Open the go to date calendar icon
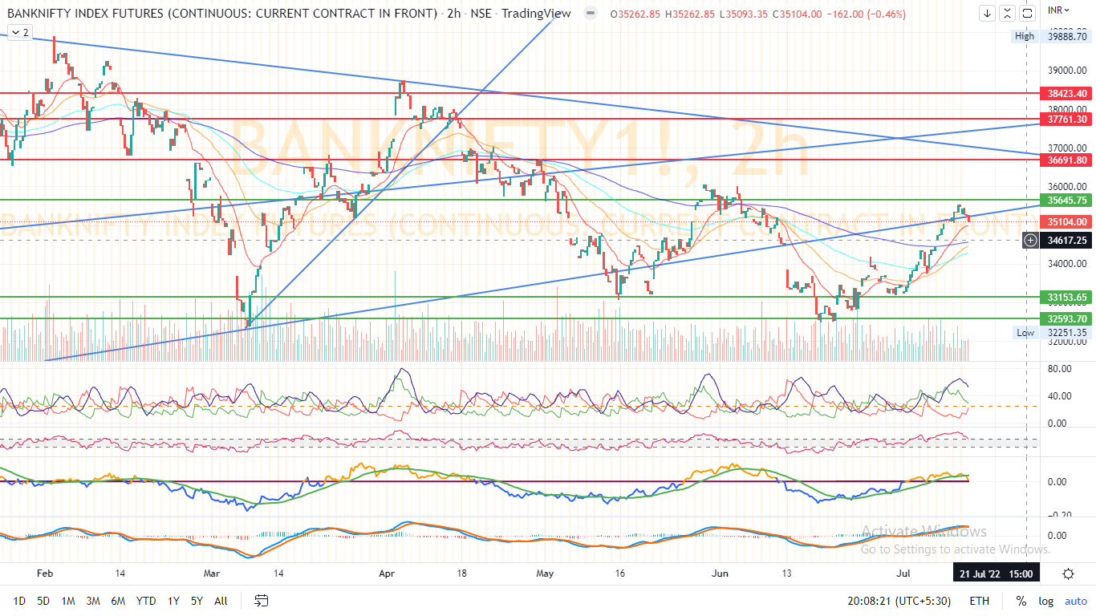The height and width of the screenshot is (616, 1096). 262,600
